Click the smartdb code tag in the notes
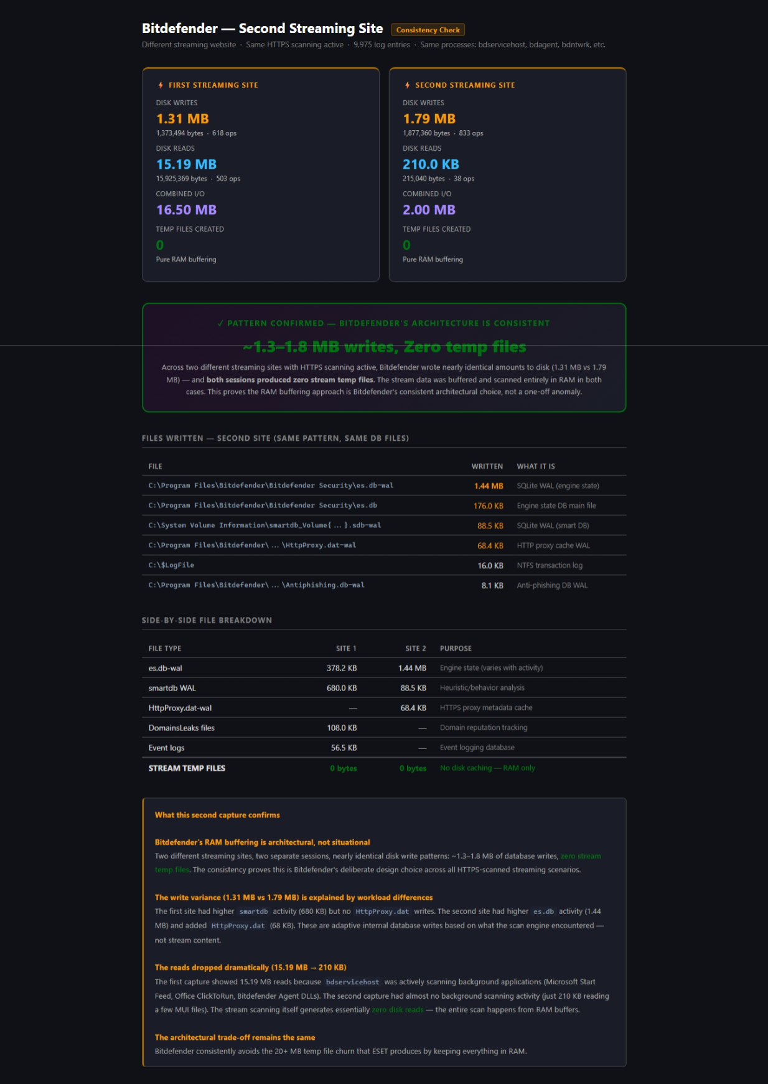Viewport: 768px width, 1084px height. 253,912
